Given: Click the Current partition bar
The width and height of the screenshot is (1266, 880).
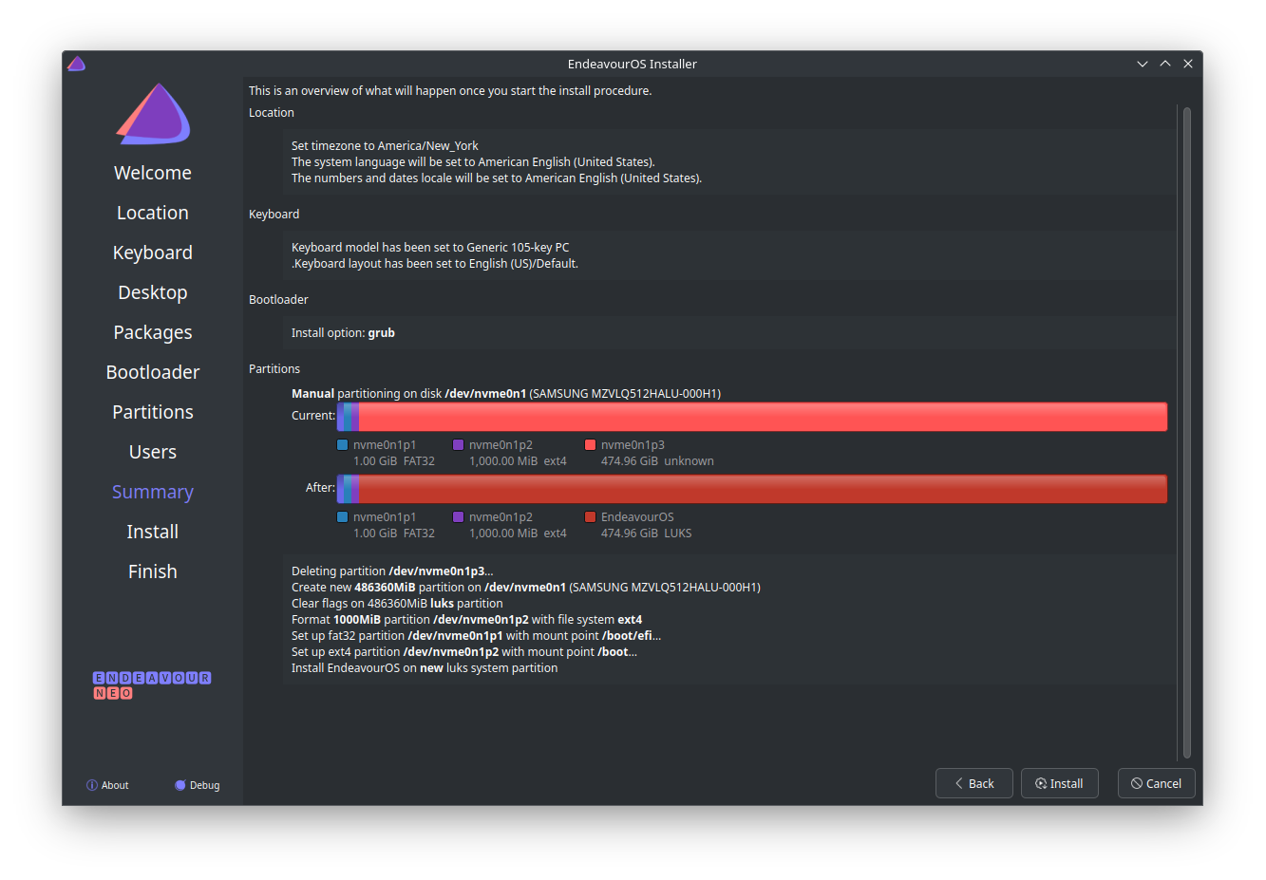Looking at the screenshot, I should coord(752,417).
